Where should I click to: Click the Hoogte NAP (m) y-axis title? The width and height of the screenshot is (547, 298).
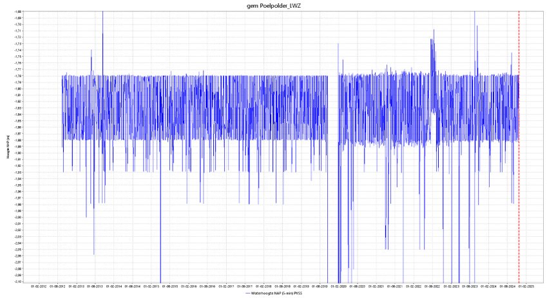click(x=7, y=147)
